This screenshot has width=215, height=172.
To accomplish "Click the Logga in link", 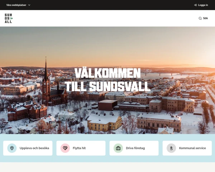I will tap(201, 5).
